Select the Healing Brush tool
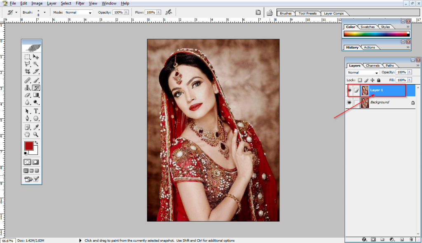The width and height of the screenshot is (422, 243). [27, 80]
